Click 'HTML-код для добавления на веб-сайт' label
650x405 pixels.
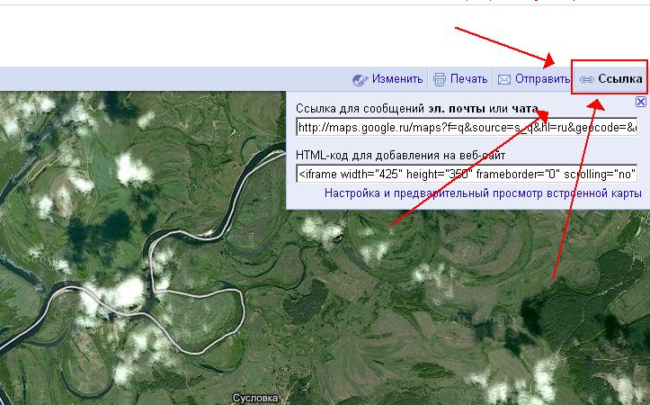coord(400,156)
